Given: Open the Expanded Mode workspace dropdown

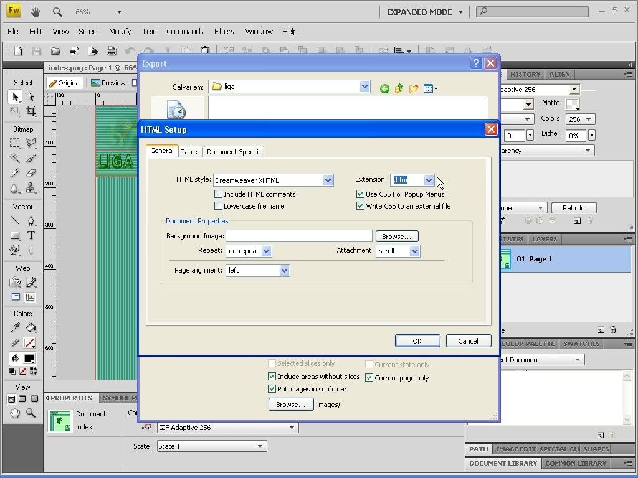Looking at the screenshot, I should pos(425,12).
